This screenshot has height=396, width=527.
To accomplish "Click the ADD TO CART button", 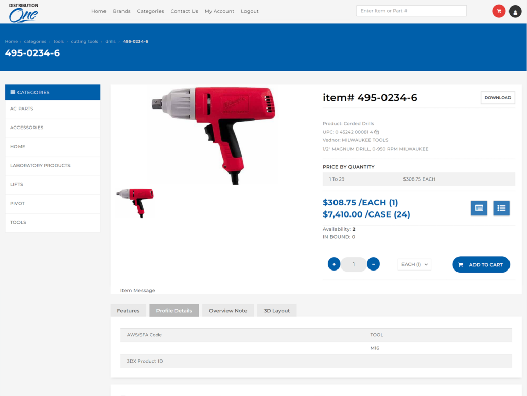I will [x=481, y=265].
